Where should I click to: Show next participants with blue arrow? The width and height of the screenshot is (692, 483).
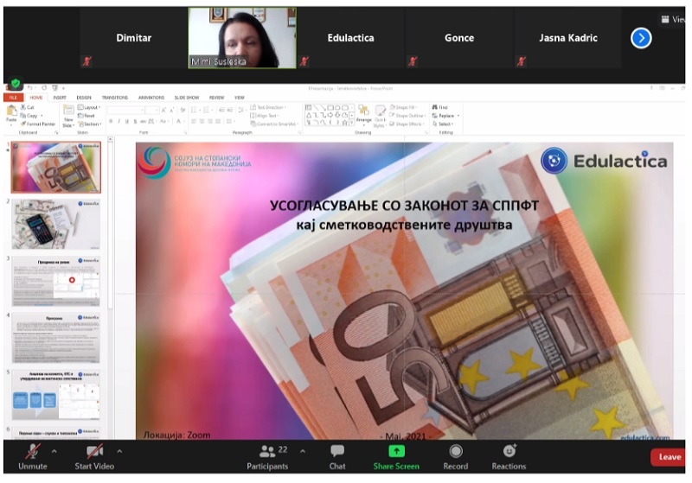(x=641, y=38)
